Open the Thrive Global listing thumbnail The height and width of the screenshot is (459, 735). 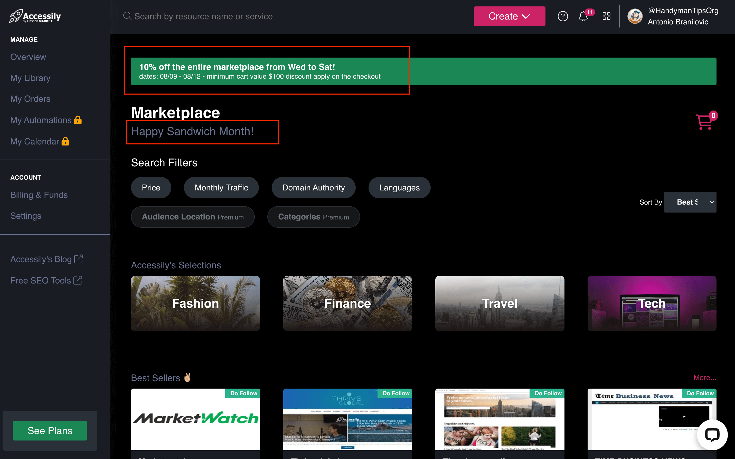(348, 419)
